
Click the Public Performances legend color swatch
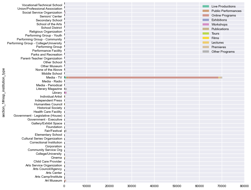(x=206, y=11)
